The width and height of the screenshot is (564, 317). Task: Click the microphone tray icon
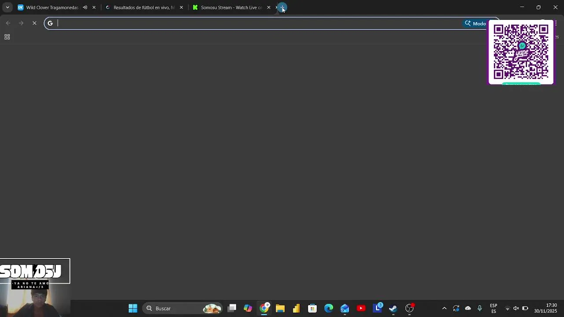pyautogui.click(x=480, y=308)
